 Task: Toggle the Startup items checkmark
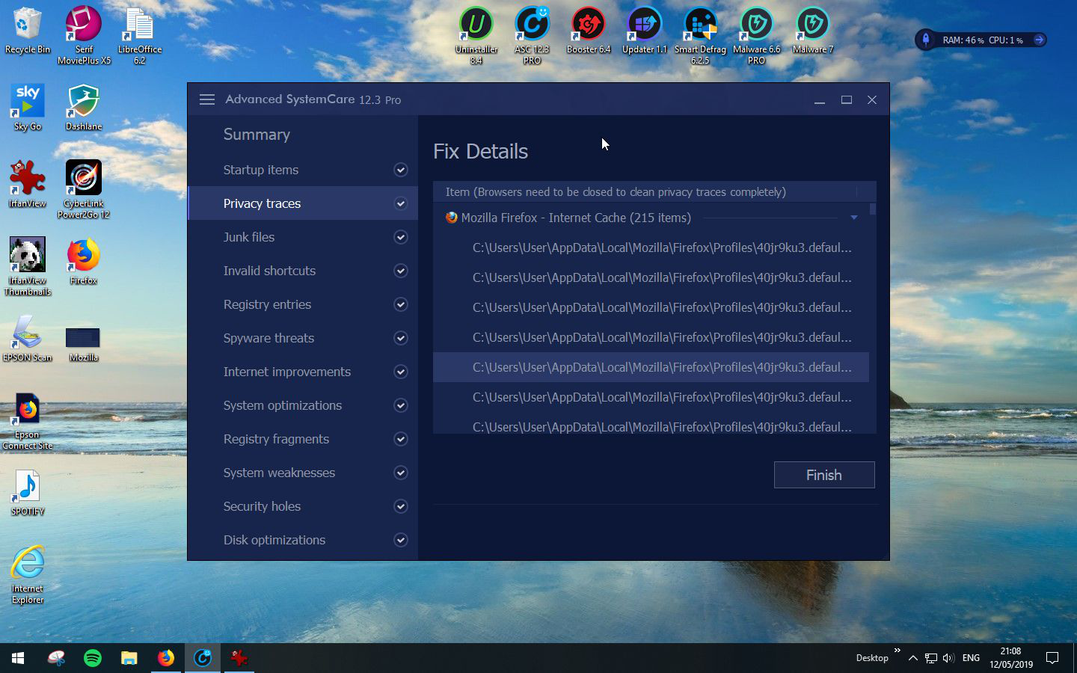[401, 170]
